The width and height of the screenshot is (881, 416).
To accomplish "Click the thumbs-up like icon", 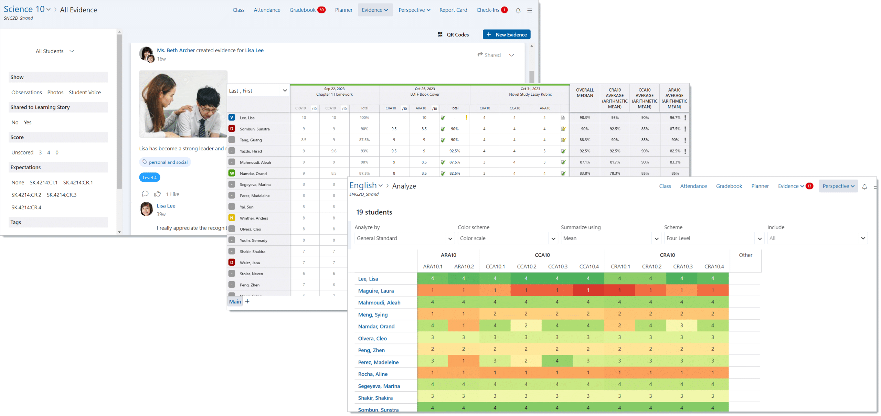I will 157,194.
